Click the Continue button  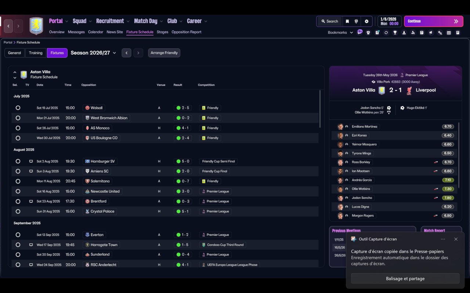tap(434, 21)
